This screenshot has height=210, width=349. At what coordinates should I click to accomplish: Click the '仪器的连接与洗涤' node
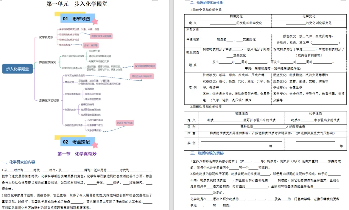(x=74, y=125)
